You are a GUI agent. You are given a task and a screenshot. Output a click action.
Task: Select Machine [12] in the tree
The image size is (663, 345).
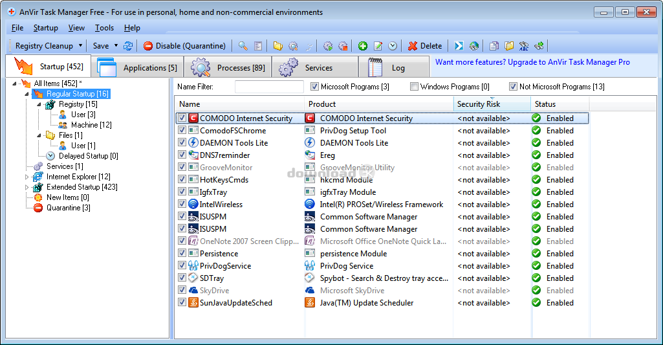91,125
